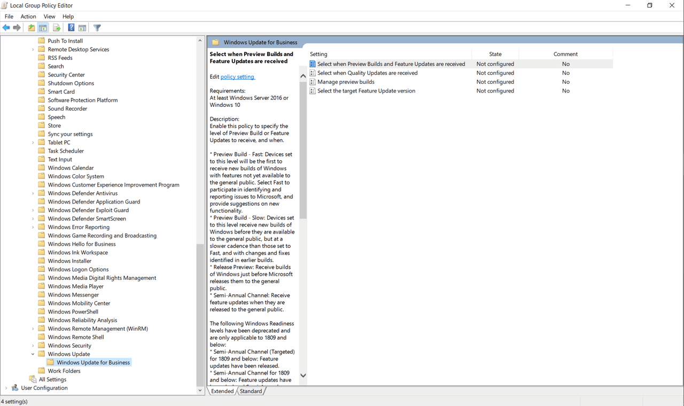
Task: Select Windows Calendar tree item
Action: pyautogui.click(x=71, y=168)
